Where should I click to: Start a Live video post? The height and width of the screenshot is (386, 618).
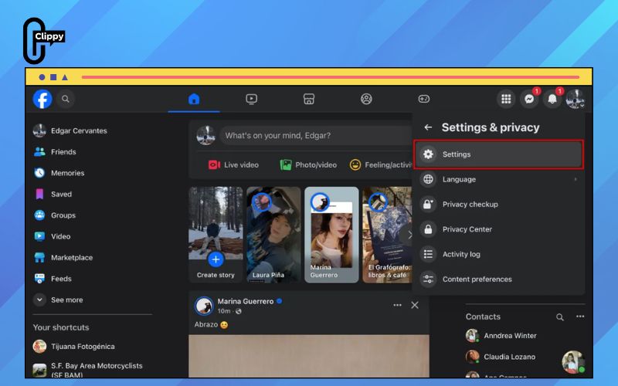click(x=233, y=164)
